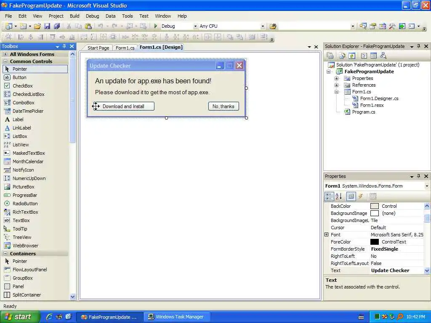Open Toolbox via hammer and wrench icon

pos(392,26)
